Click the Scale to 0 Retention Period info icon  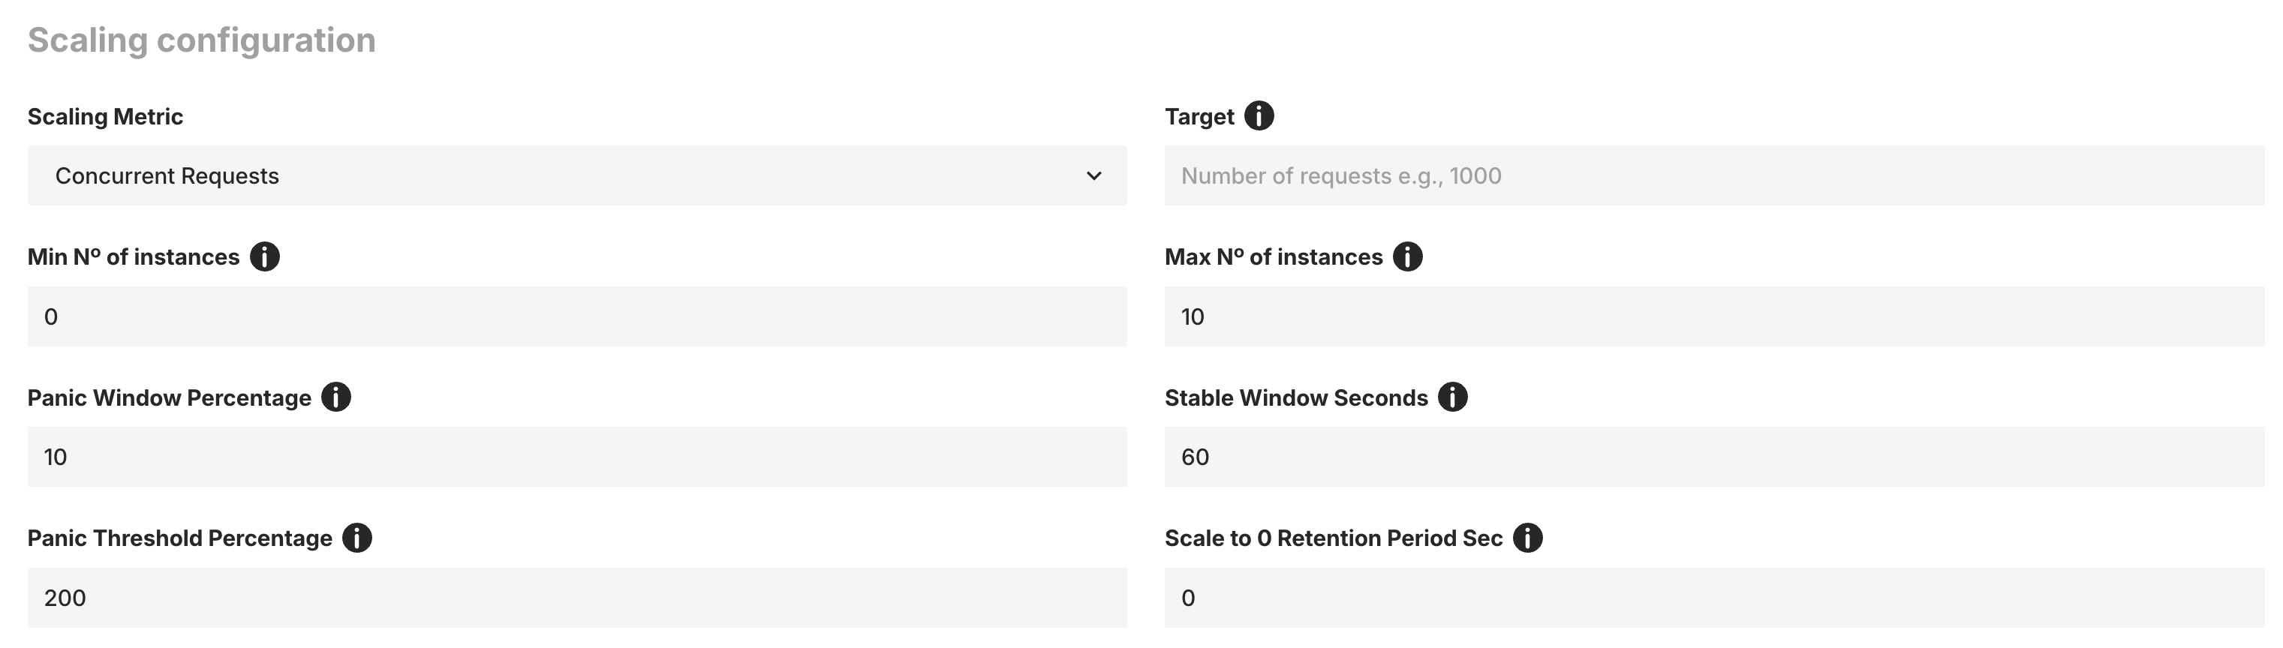(1527, 536)
